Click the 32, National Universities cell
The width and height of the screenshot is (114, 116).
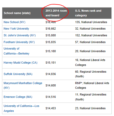90,29
